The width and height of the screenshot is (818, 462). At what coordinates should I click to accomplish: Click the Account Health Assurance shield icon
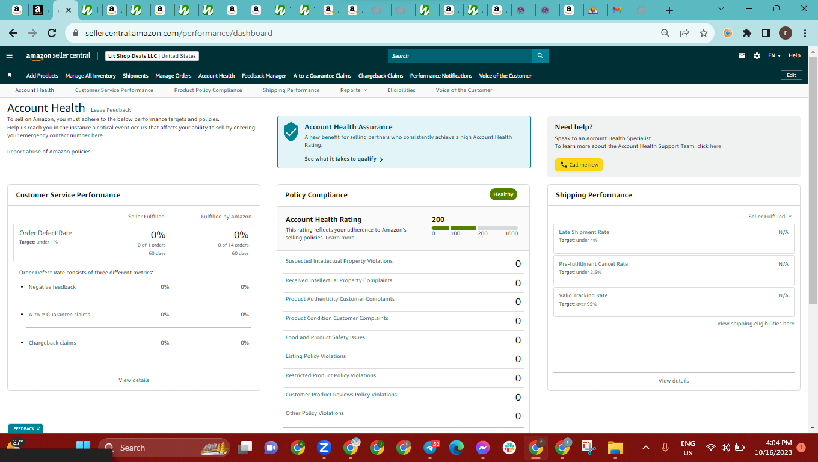tap(291, 131)
